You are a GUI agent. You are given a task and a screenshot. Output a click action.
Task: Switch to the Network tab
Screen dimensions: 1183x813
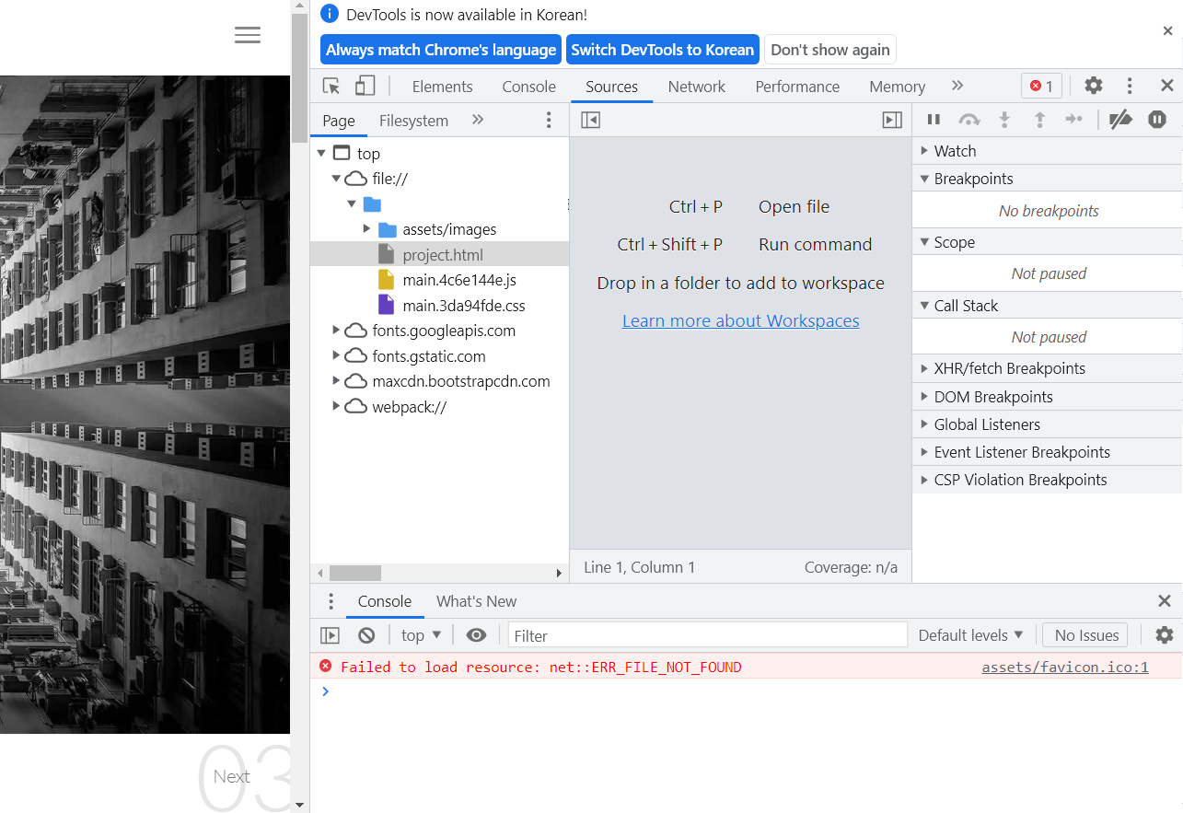[x=697, y=87]
